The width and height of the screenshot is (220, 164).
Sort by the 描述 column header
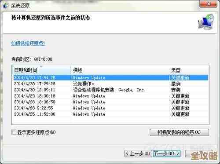pos(120,70)
